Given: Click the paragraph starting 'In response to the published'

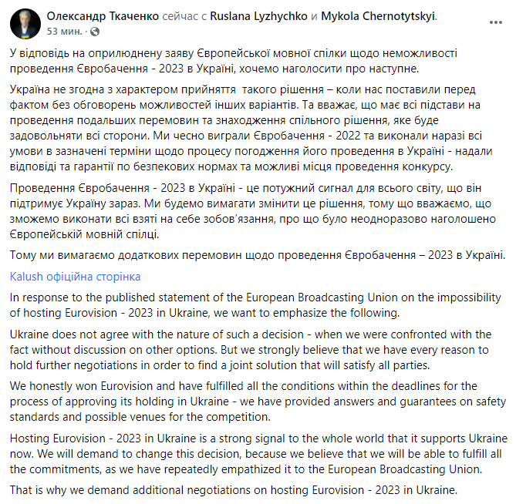Looking at the screenshot, I should pos(231,304).
